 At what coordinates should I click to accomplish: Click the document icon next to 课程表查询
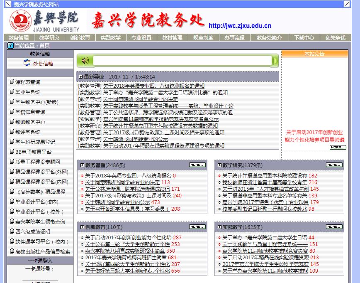click(12, 81)
